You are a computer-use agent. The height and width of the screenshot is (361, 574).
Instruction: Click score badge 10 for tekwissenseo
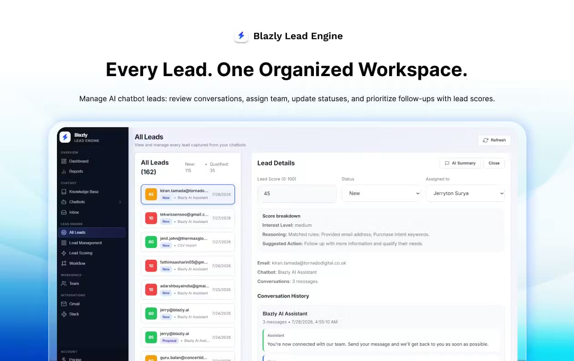click(x=151, y=218)
